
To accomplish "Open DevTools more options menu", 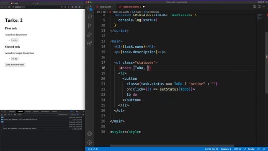I will 80,112.
